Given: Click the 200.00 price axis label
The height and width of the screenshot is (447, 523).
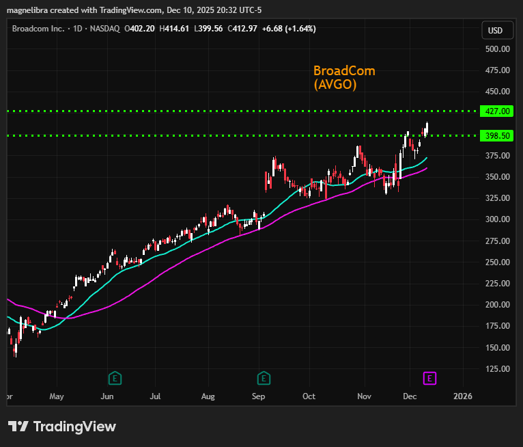Looking at the screenshot, I should [498, 305].
